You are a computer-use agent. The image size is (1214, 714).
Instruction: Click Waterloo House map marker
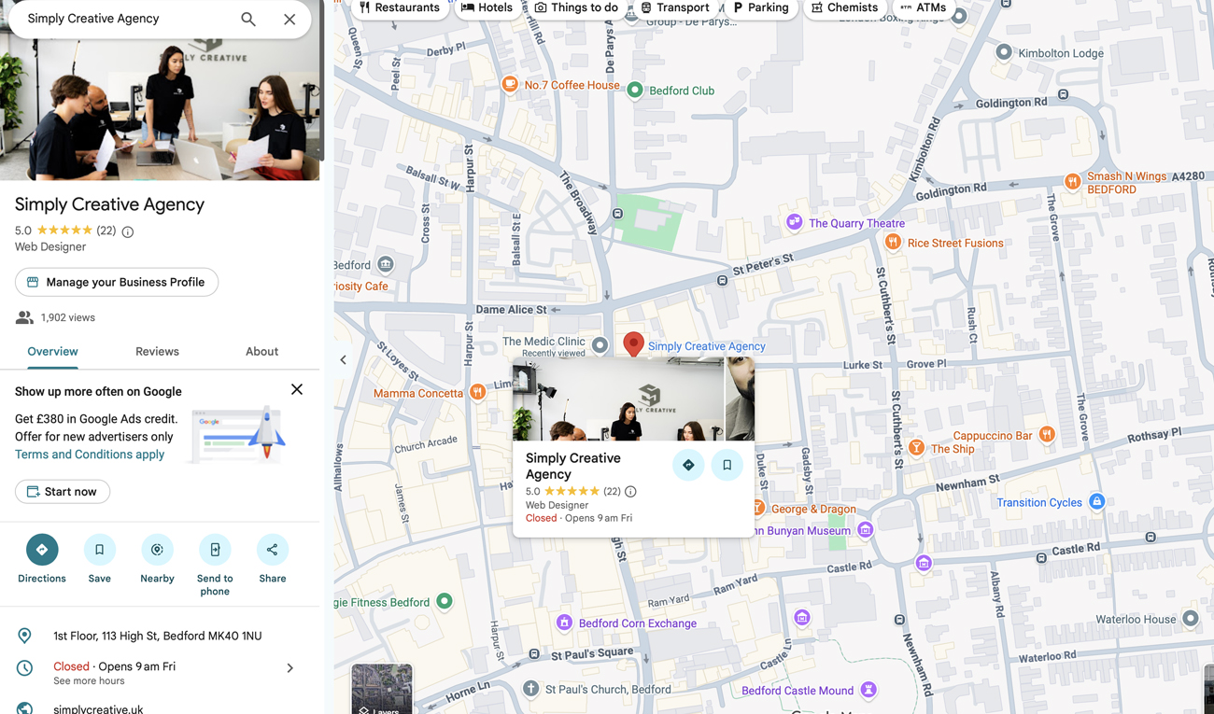pos(1190,618)
